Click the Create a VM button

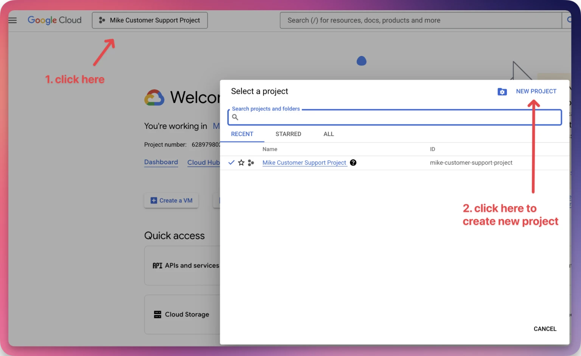point(171,201)
